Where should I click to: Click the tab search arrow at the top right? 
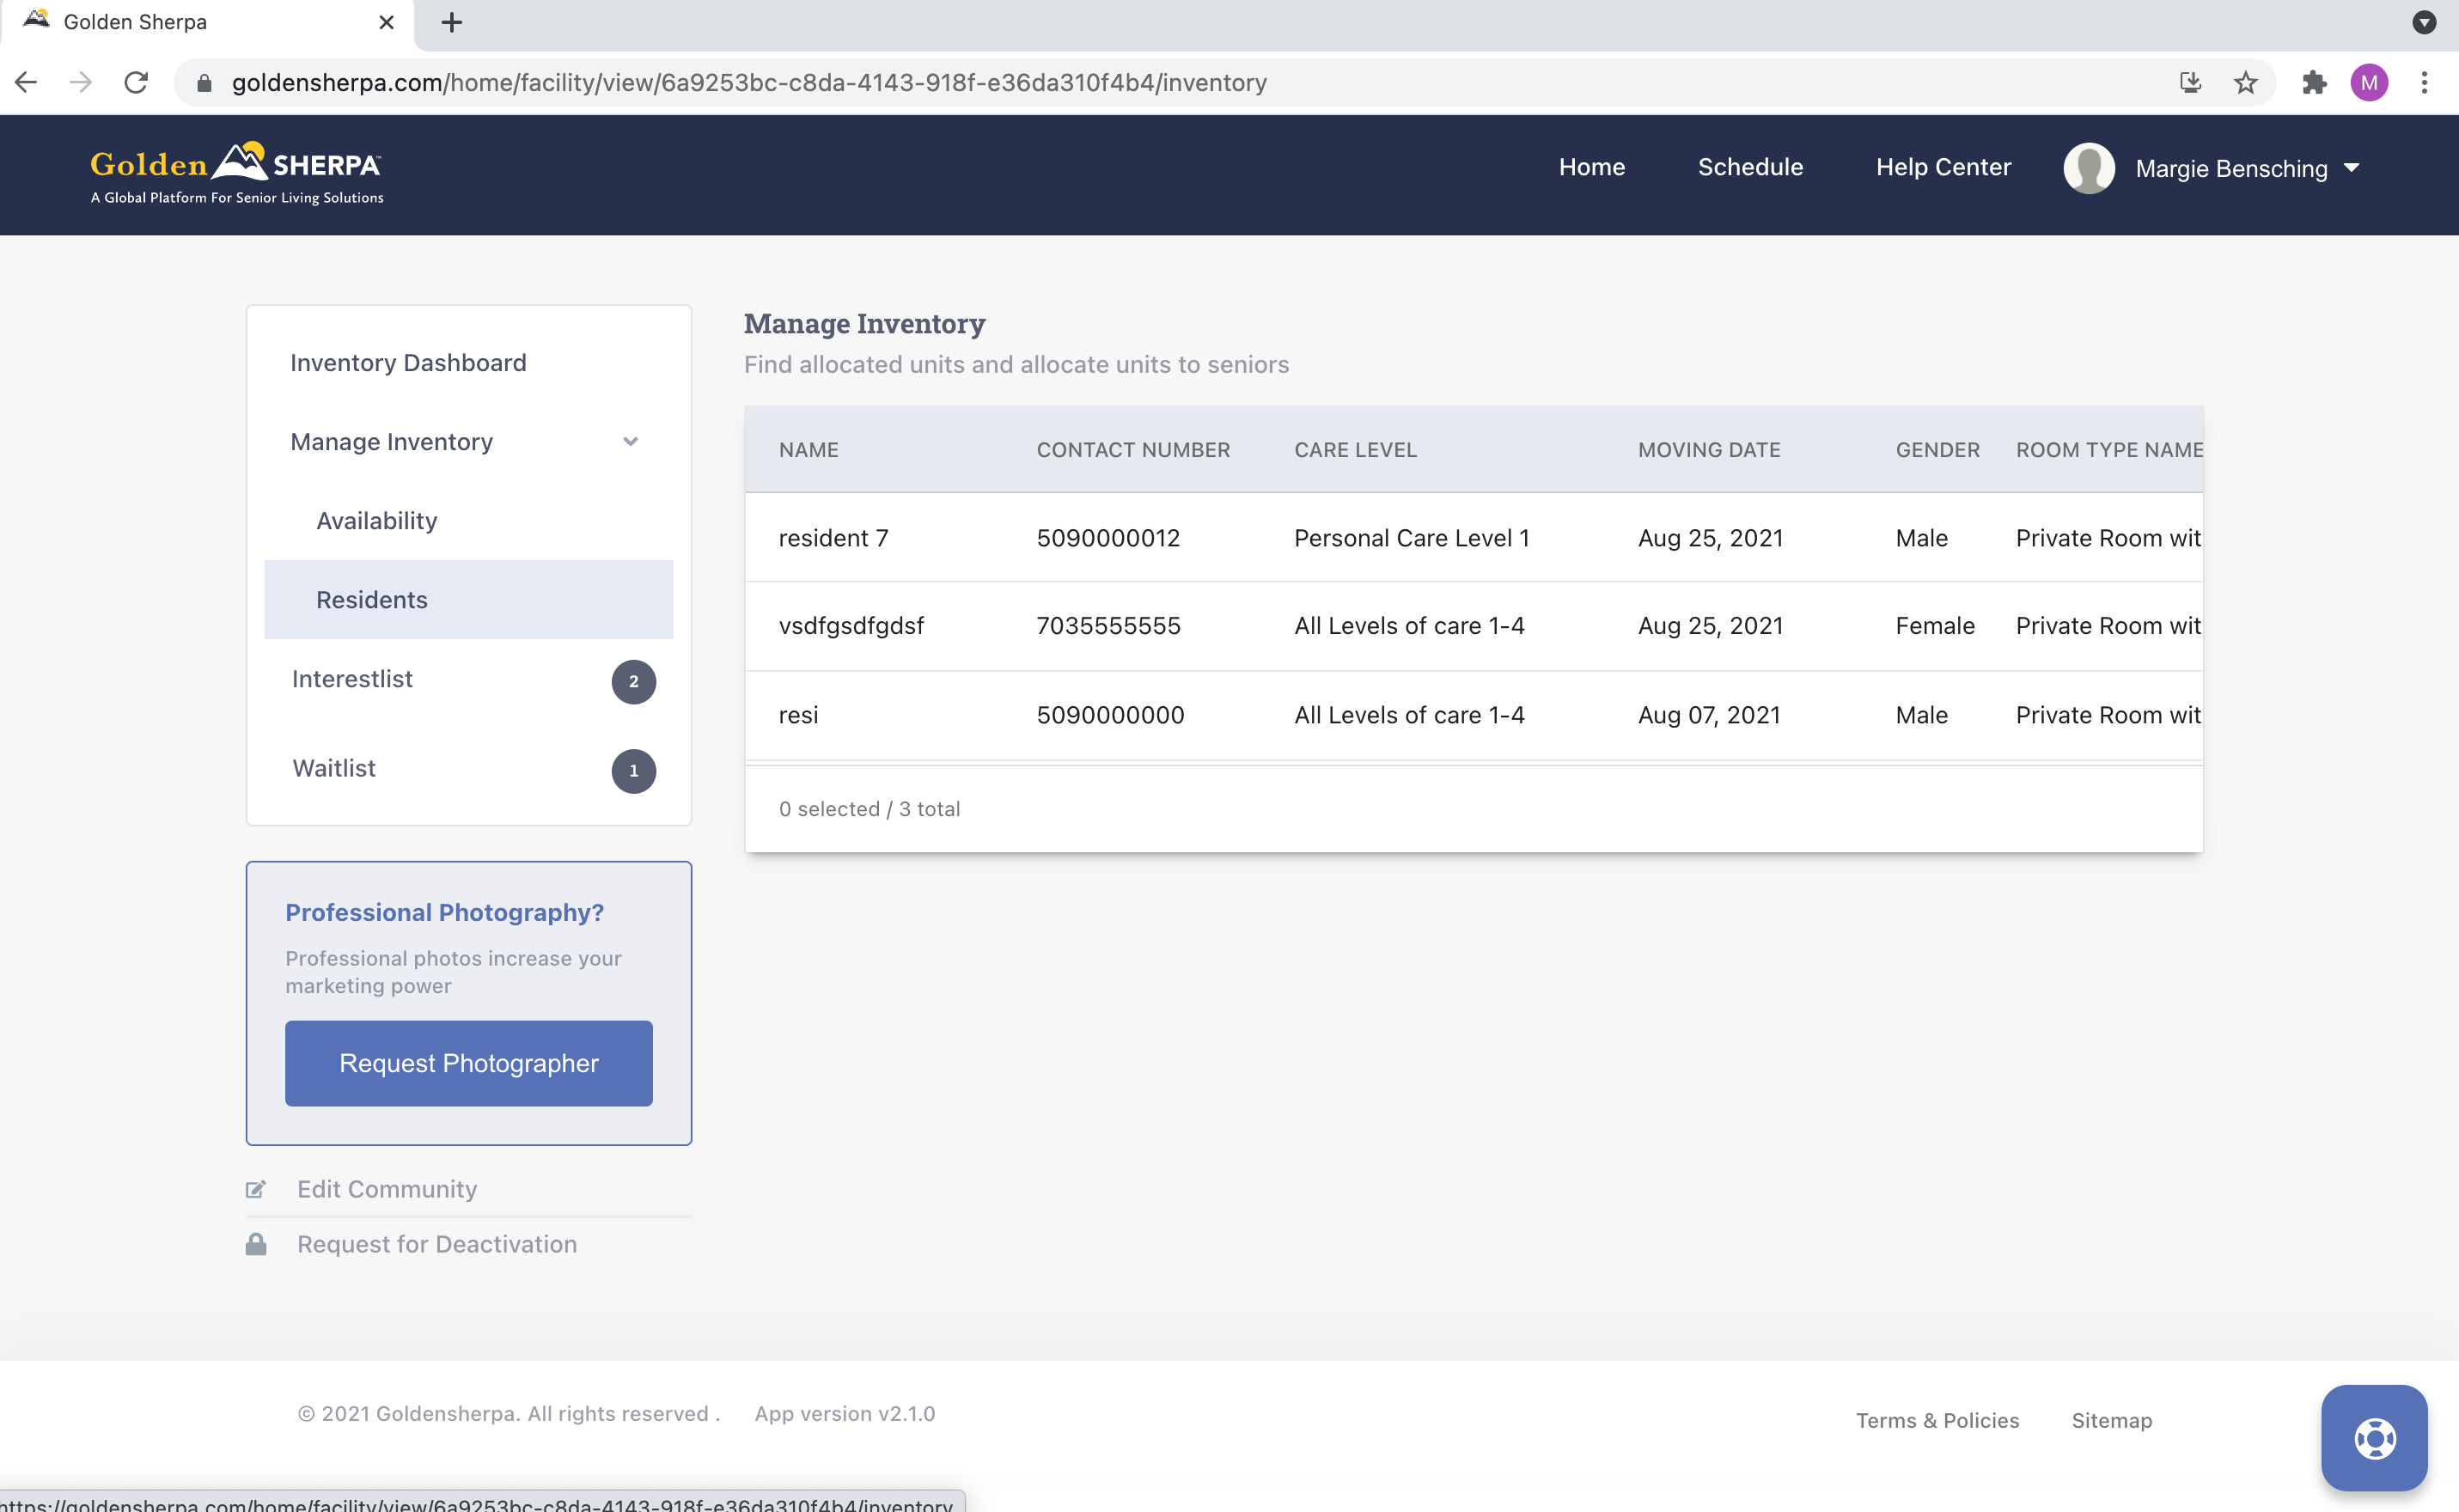pyautogui.click(x=2424, y=22)
